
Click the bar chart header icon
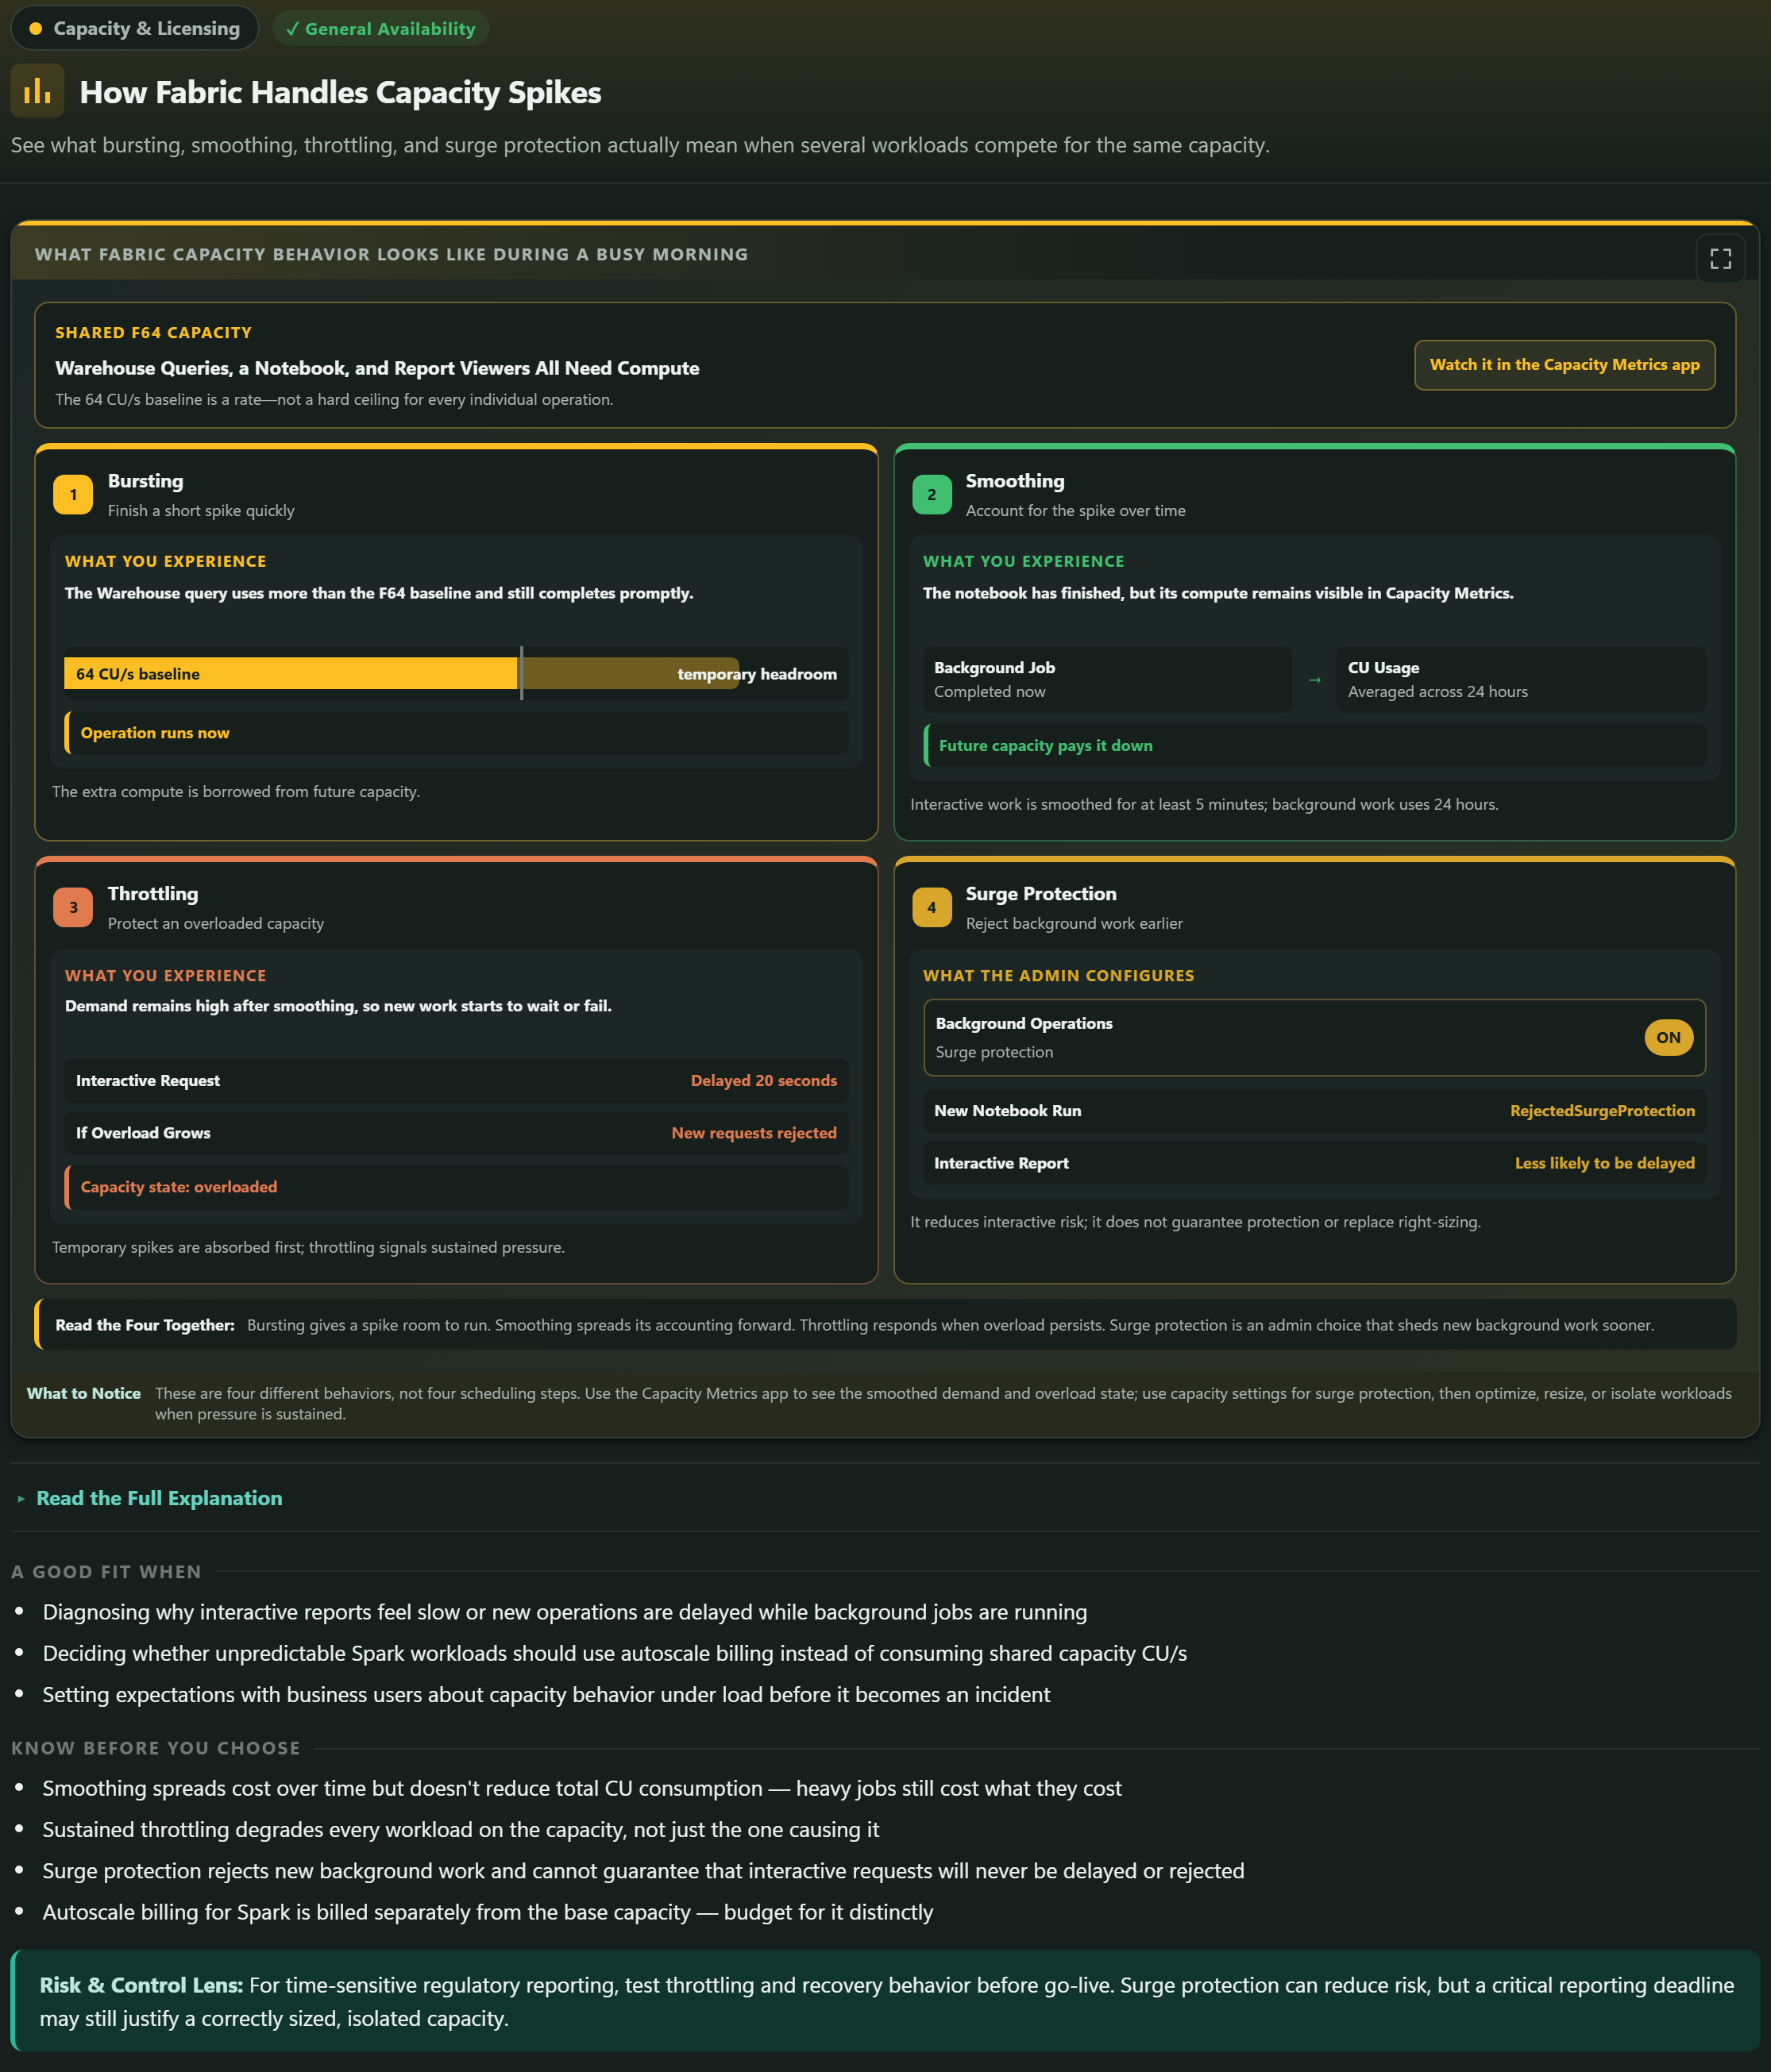point(37,91)
